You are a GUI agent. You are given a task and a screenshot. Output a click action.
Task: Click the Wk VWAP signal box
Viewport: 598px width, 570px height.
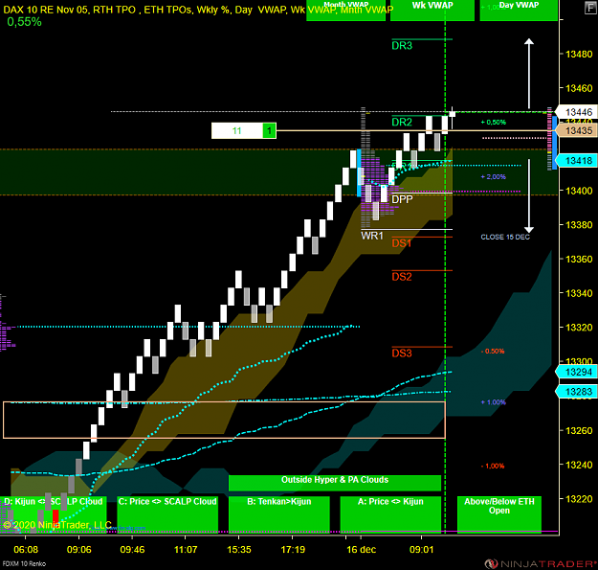432,11
